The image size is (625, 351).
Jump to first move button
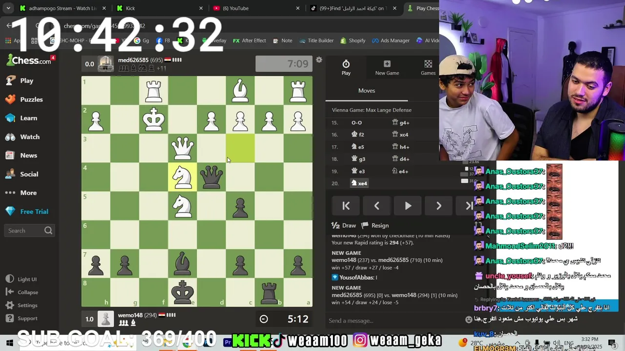[x=346, y=206]
